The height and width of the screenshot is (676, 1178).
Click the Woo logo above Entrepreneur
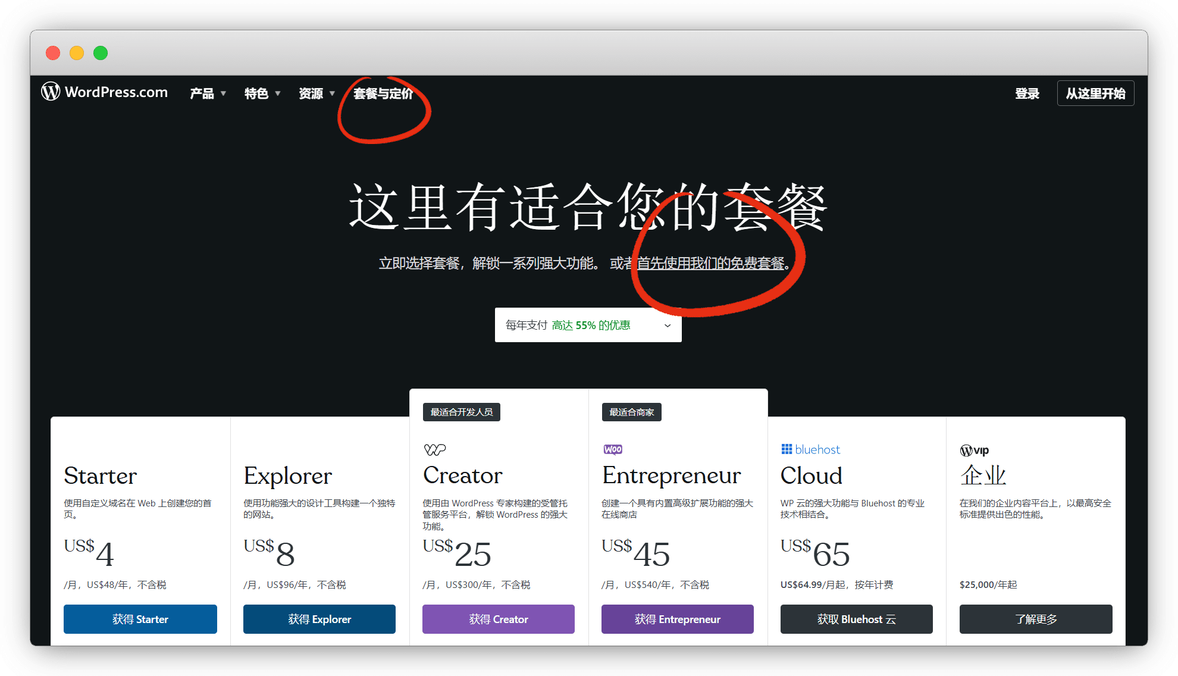[x=613, y=449]
